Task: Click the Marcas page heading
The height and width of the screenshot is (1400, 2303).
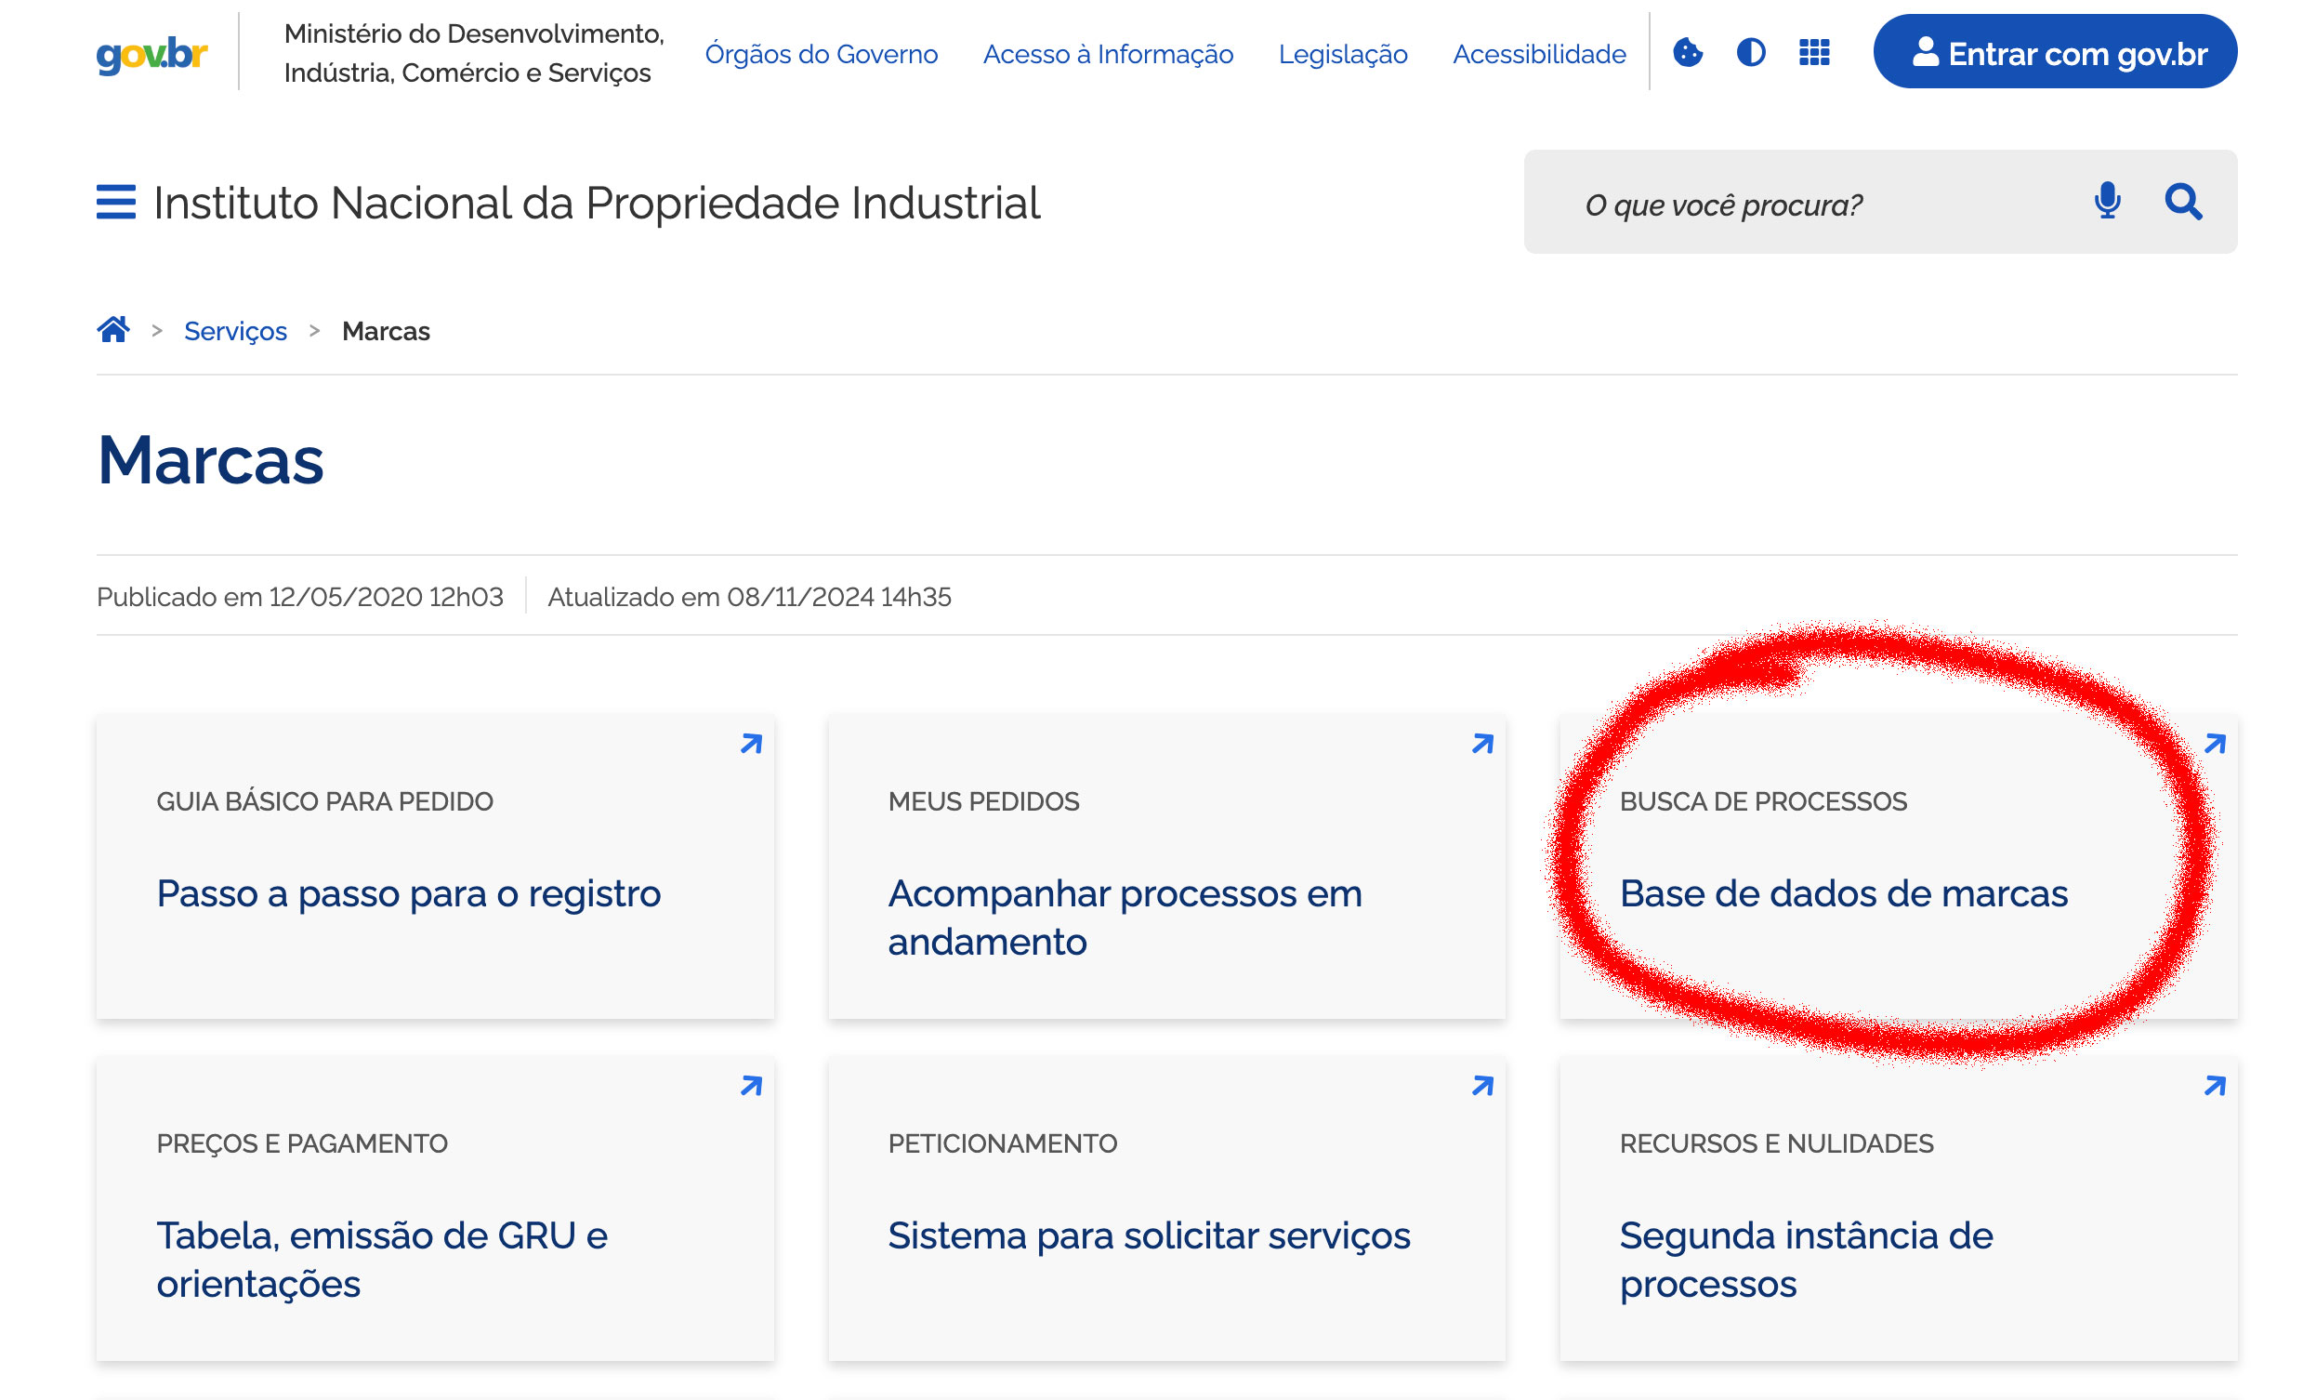Action: tap(210, 460)
